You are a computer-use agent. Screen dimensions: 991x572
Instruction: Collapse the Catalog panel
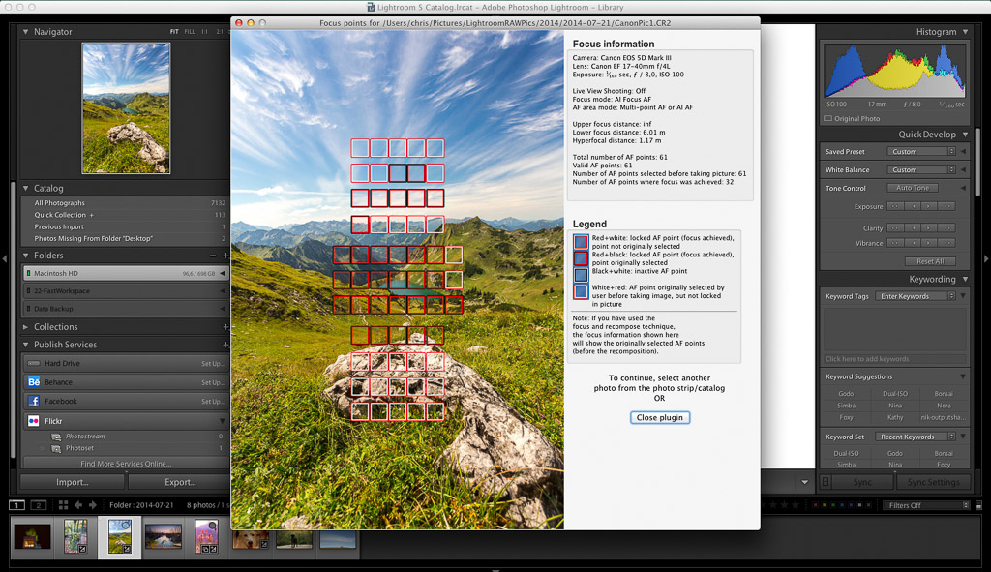[x=26, y=189]
